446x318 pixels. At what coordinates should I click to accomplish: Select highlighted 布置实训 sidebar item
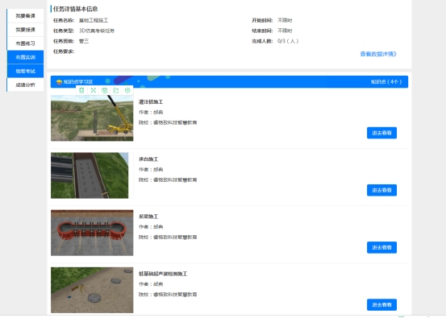pyautogui.click(x=25, y=57)
